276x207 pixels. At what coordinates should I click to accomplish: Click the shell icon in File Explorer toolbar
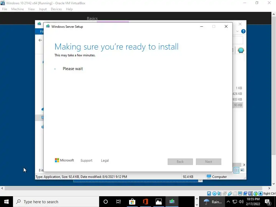[x=241, y=50]
